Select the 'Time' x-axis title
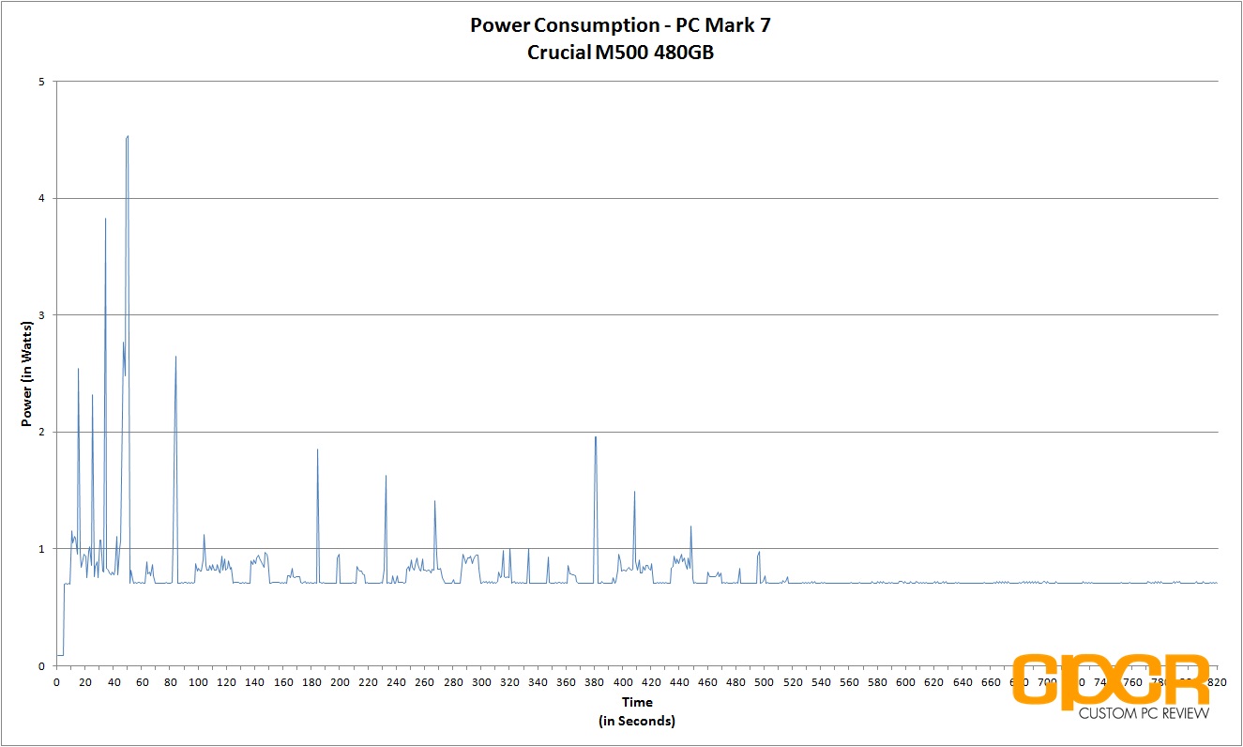This screenshot has width=1243, height=747. [x=637, y=702]
